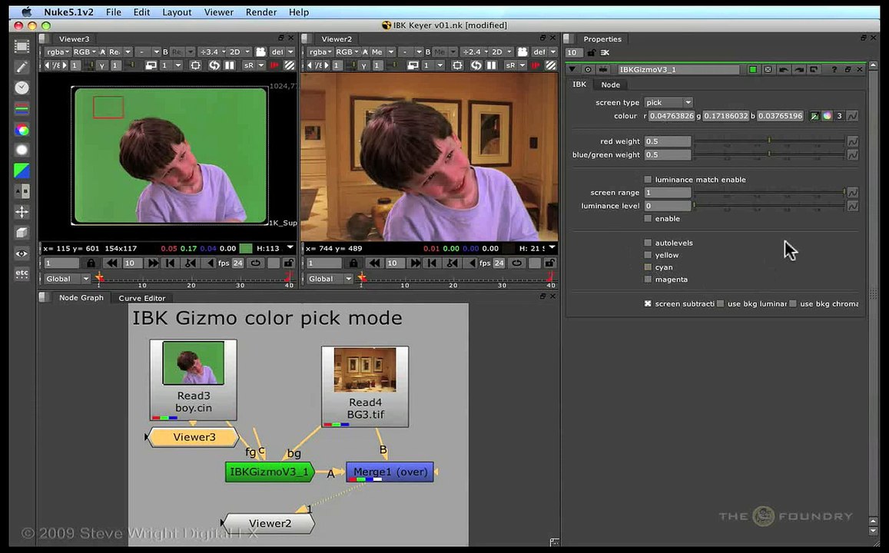
Task: Click the color wheel icon beside colour values
Action: tap(828, 115)
